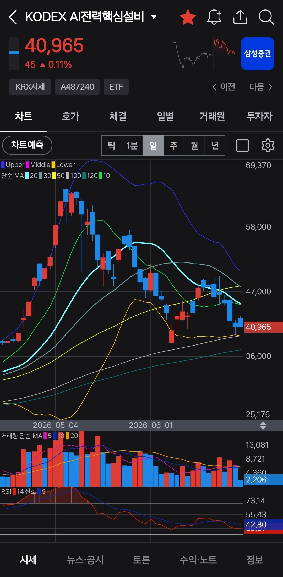Open search with magnifier icon
The height and width of the screenshot is (577, 283).
click(x=266, y=17)
